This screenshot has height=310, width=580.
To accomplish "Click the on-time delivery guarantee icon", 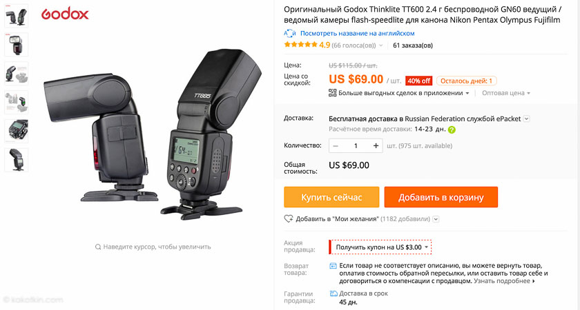I will point(333,293).
